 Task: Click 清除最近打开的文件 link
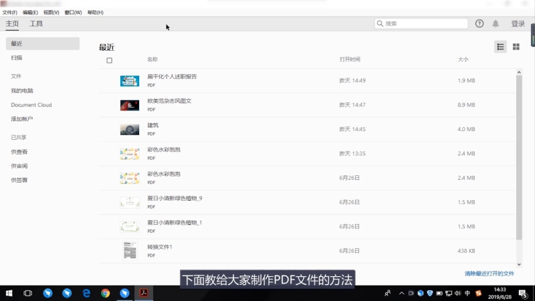click(x=489, y=274)
